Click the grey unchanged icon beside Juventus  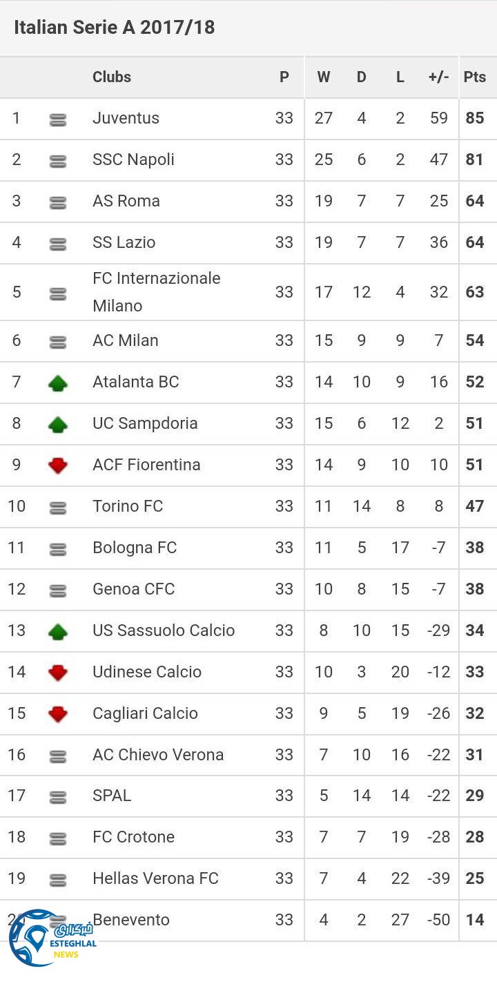click(58, 120)
